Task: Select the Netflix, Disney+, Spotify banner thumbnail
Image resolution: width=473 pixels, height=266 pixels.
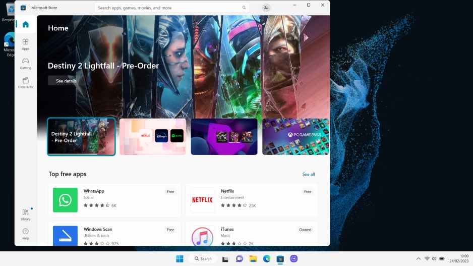Action: coord(152,137)
